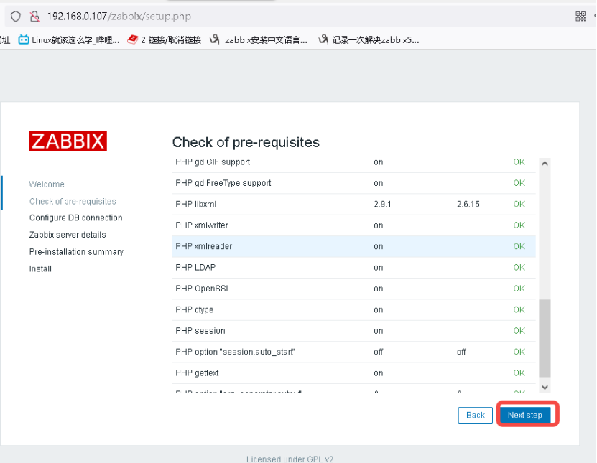
Task: Click the libxml current value 2.9.1
Action: (383, 205)
